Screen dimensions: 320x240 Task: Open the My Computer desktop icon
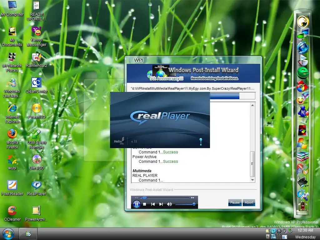coord(12,8)
